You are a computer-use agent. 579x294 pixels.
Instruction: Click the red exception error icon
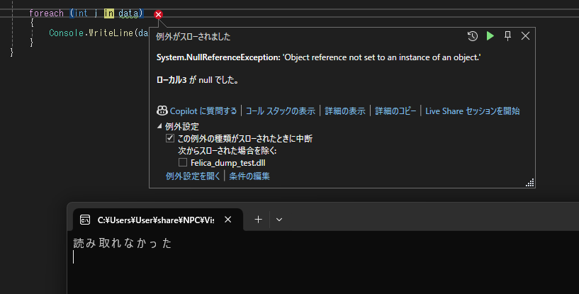point(159,14)
